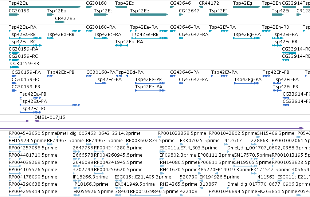Select the Tsp42Eg gene bar

click(x=247, y=7)
